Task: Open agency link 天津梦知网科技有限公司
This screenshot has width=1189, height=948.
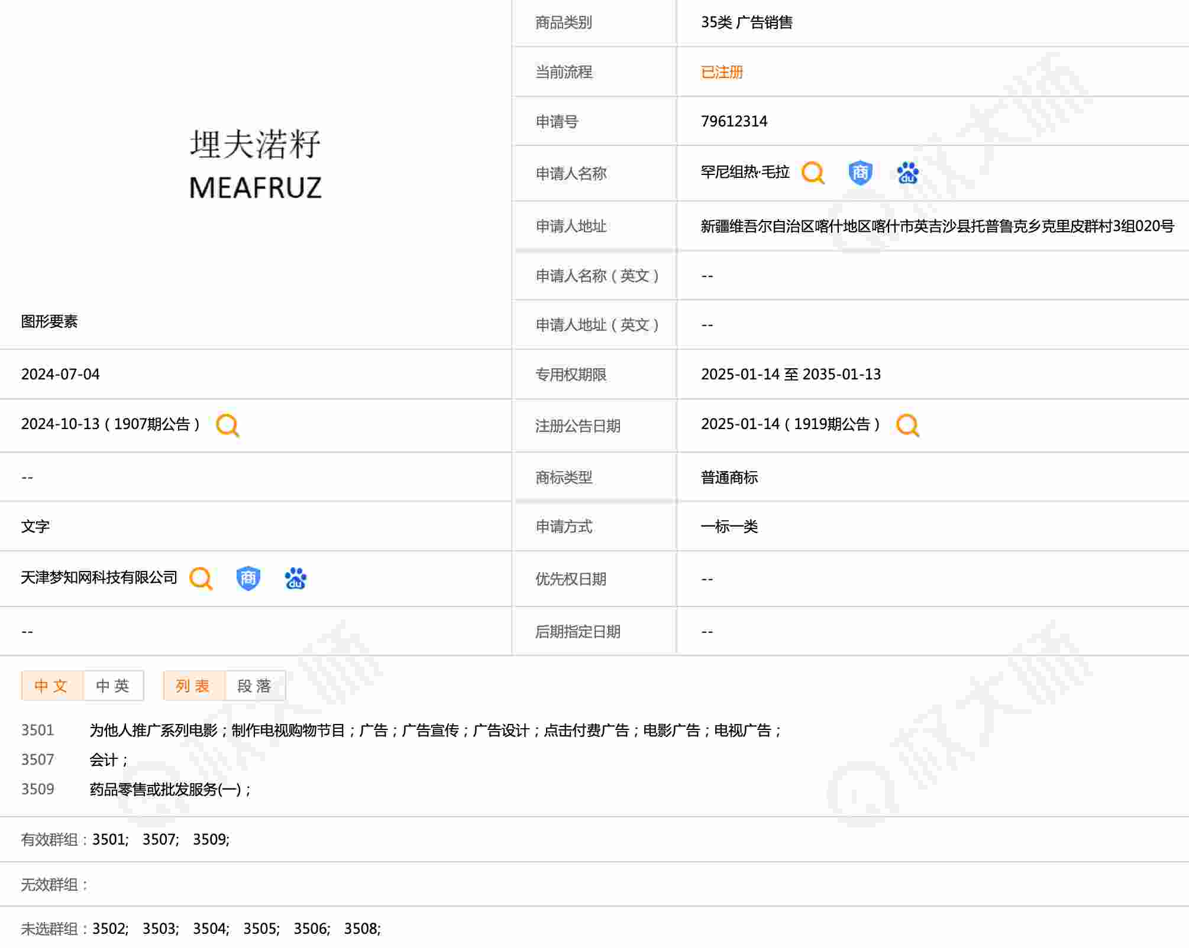Action: [x=99, y=577]
